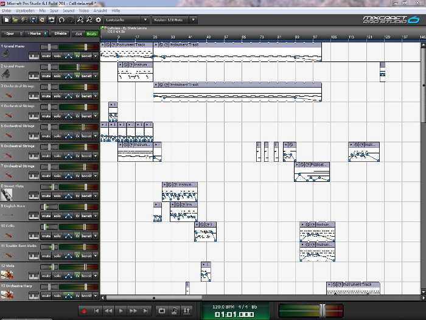This screenshot has width=426, height=320.
Task: Start recording with the red record button
Action: click(x=84, y=311)
